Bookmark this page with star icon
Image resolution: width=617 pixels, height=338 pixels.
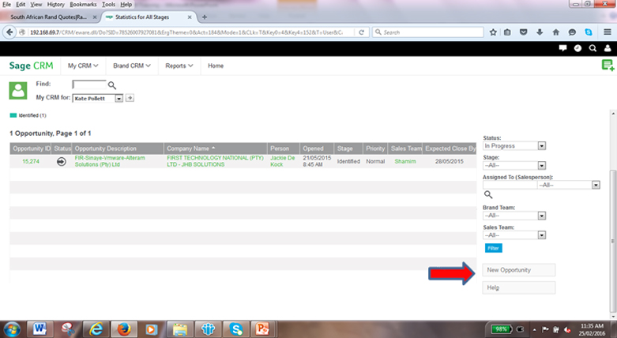(x=493, y=32)
